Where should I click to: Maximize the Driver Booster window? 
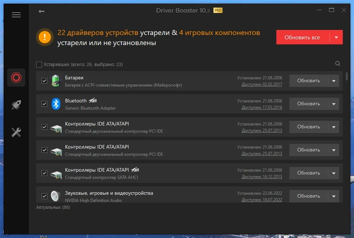point(332,10)
